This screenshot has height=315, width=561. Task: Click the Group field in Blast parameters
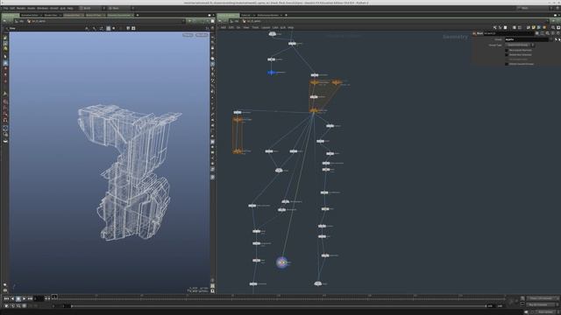pyautogui.click(x=527, y=39)
